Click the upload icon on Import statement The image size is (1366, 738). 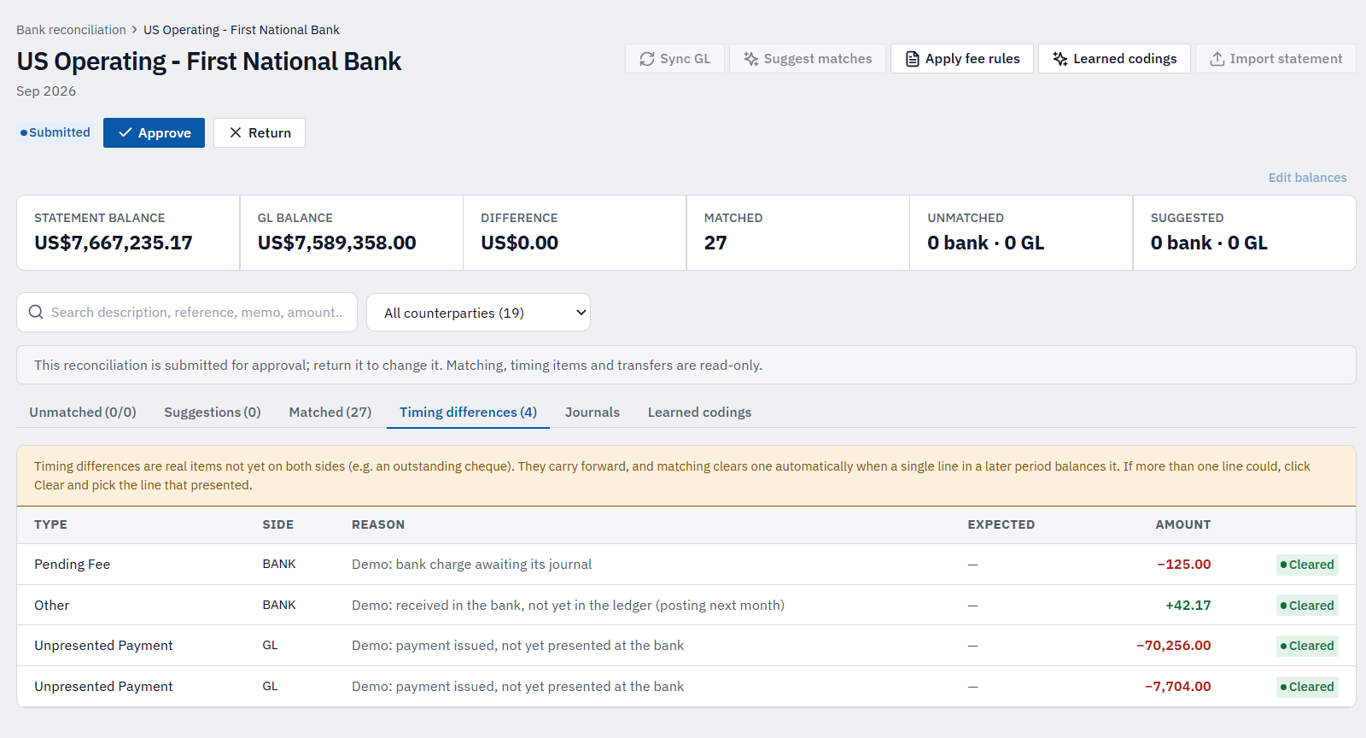(x=1217, y=59)
